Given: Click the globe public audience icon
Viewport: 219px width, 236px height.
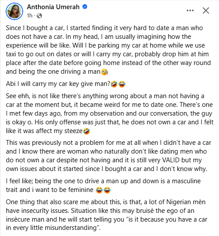Looking at the screenshot, I should pos(39,16).
